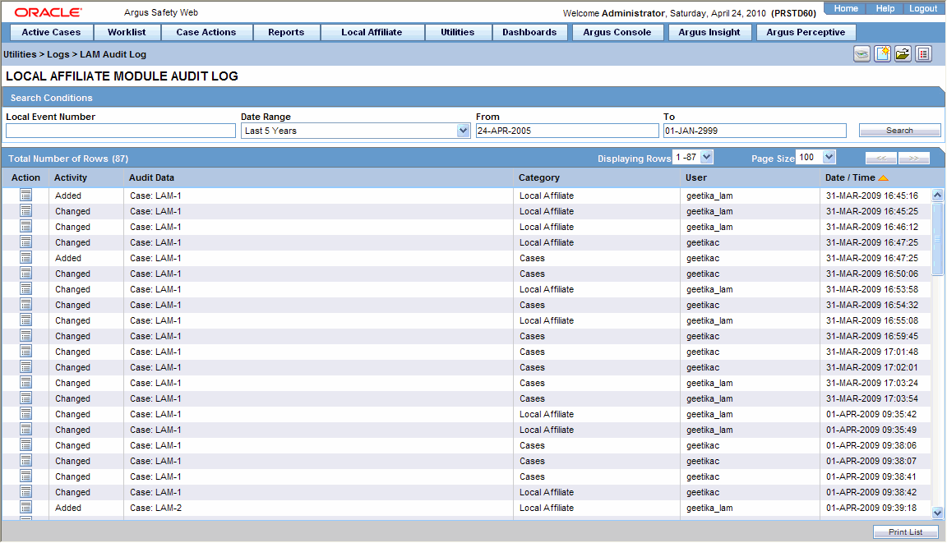
Task: Open the Displaying Rows dropdown
Action: click(707, 157)
